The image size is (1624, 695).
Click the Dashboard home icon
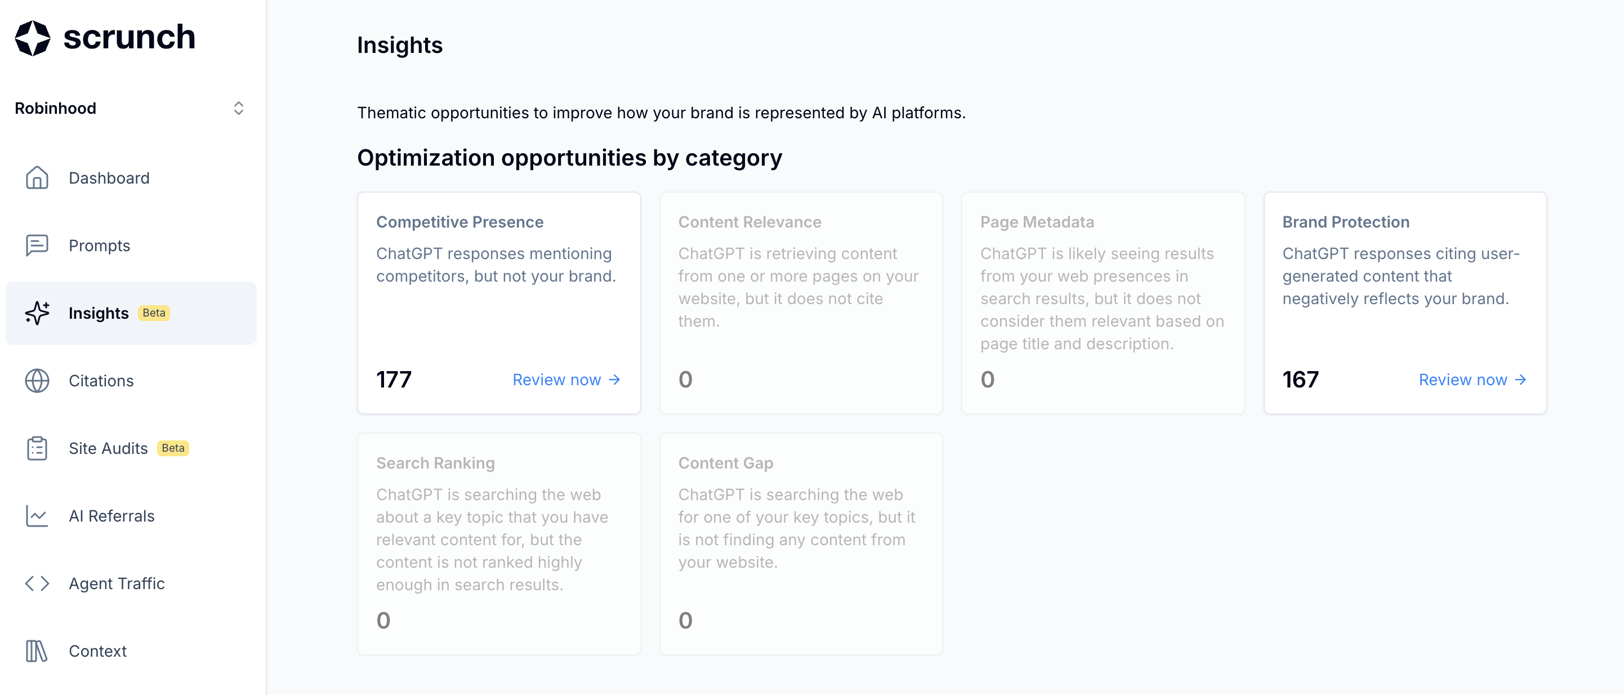click(37, 178)
